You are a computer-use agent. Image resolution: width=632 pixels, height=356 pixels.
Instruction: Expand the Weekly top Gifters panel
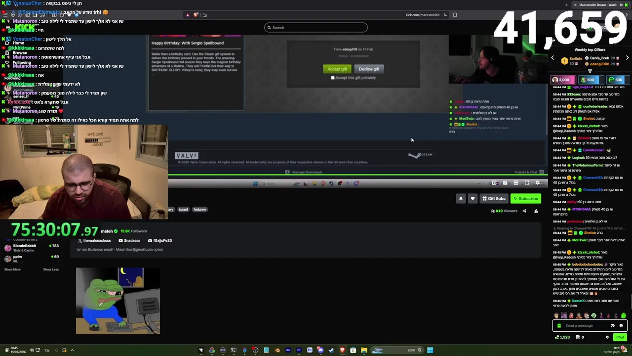pos(590,71)
